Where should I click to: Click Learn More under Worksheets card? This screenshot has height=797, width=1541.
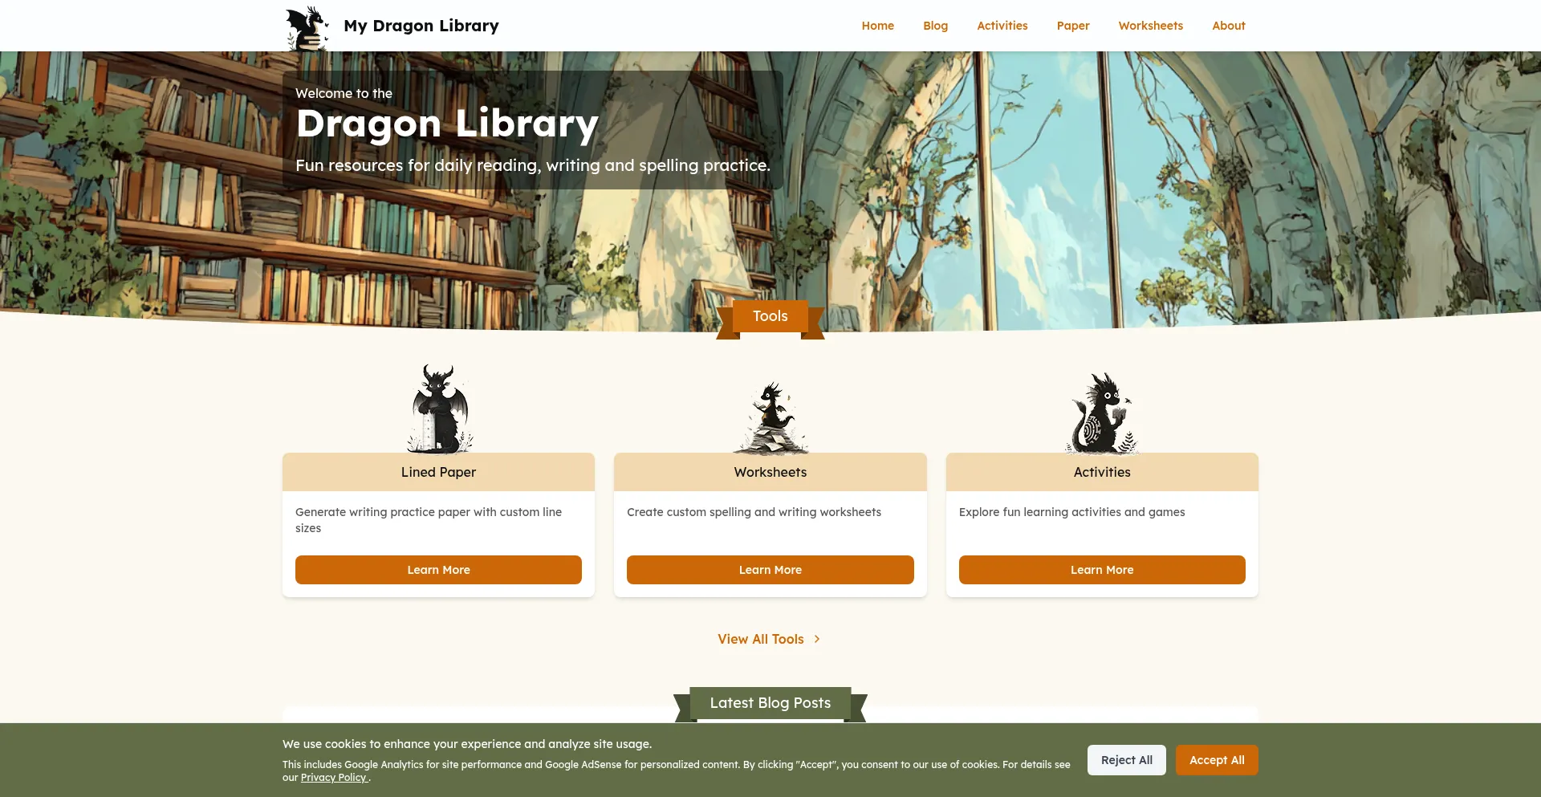coord(770,570)
